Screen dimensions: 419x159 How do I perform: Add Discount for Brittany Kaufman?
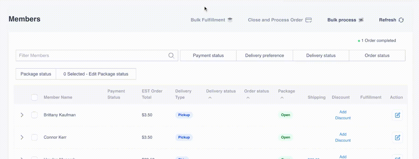tap(343, 115)
